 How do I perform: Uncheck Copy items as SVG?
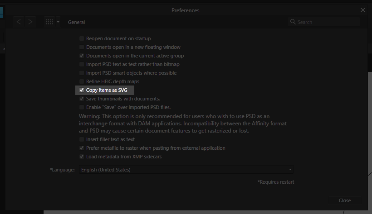coord(82,90)
